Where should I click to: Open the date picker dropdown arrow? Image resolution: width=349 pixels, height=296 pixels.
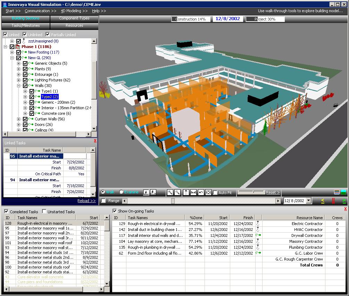point(309,201)
